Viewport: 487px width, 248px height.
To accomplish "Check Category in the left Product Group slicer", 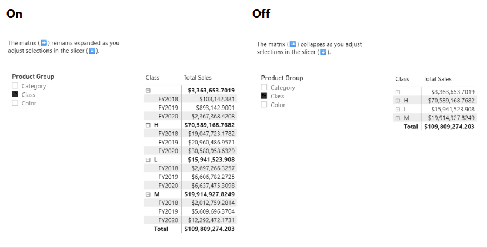I will pos(15,86).
